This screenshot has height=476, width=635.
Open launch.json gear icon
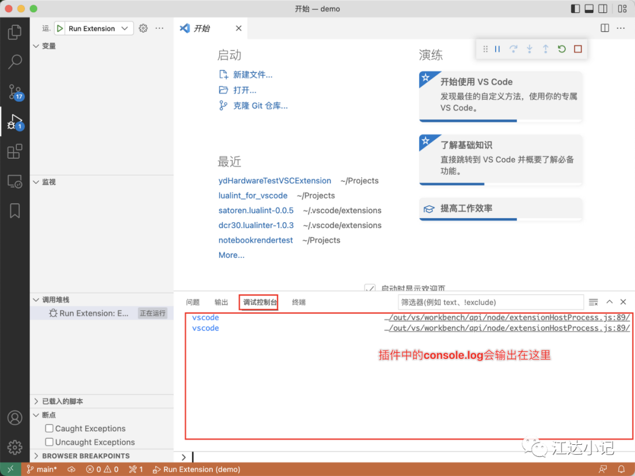click(x=143, y=28)
